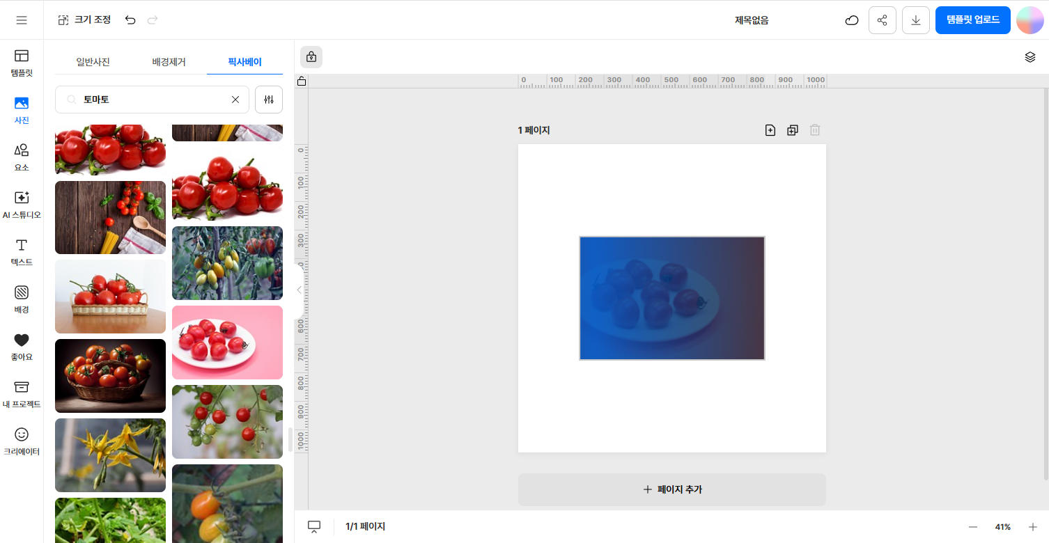Undo the last action
This screenshot has height=543, width=1049.
[130, 20]
